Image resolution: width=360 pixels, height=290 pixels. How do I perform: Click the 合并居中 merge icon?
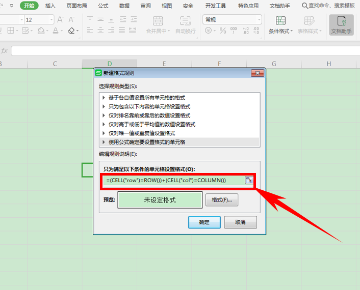point(158,21)
